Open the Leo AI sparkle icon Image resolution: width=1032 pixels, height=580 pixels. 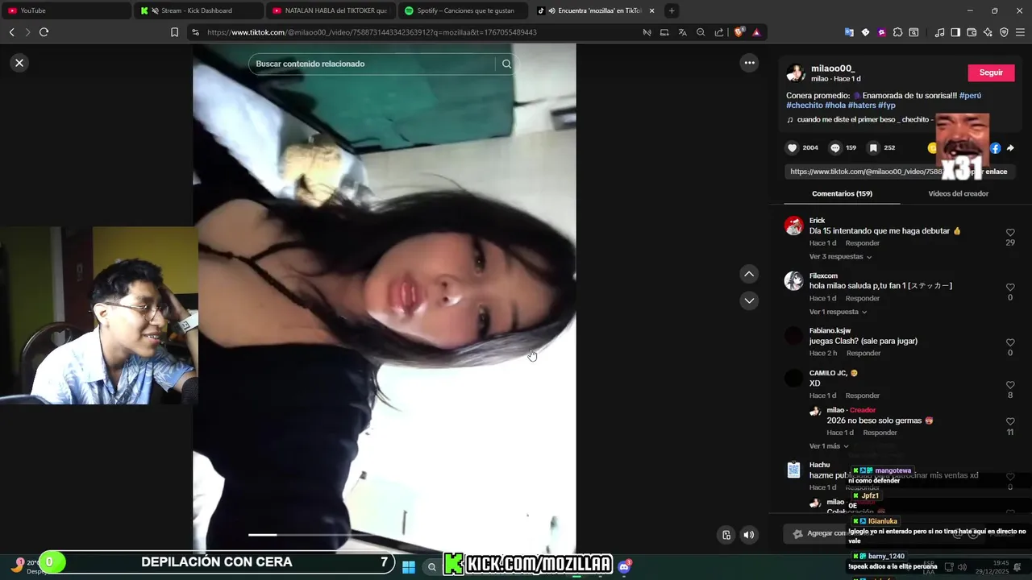coord(988,32)
